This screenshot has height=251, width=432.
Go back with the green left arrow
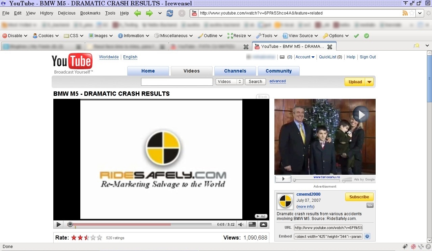[x=137, y=13]
